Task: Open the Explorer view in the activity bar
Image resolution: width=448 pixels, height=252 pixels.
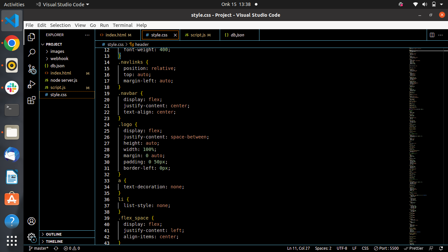Action: [x=31, y=37]
